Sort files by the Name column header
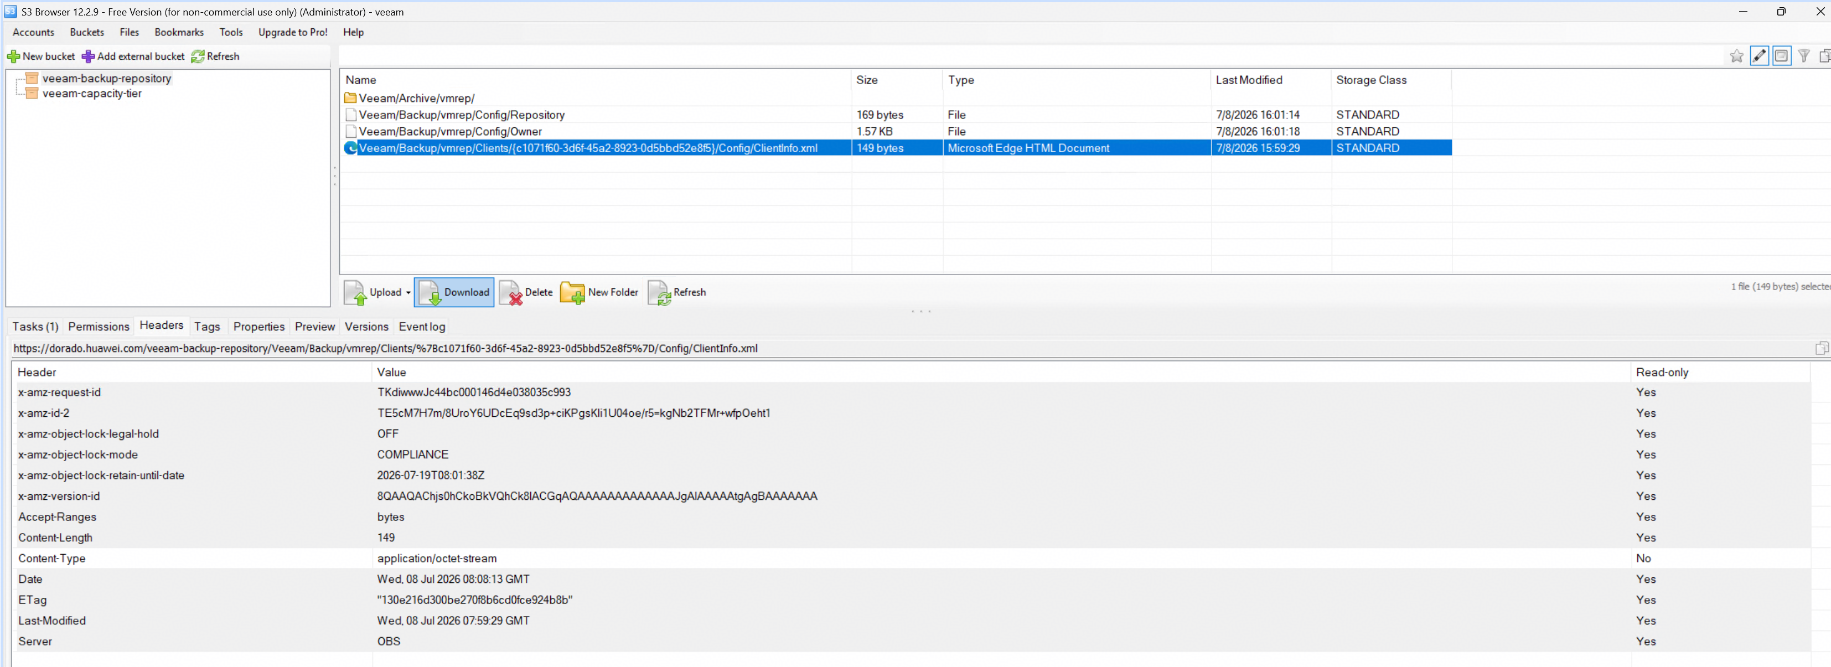The width and height of the screenshot is (1831, 667). click(596, 80)
